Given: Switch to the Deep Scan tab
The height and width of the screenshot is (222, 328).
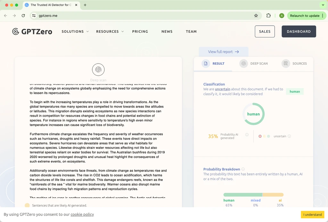Looking at the screenshot, I should coord(254,64).
